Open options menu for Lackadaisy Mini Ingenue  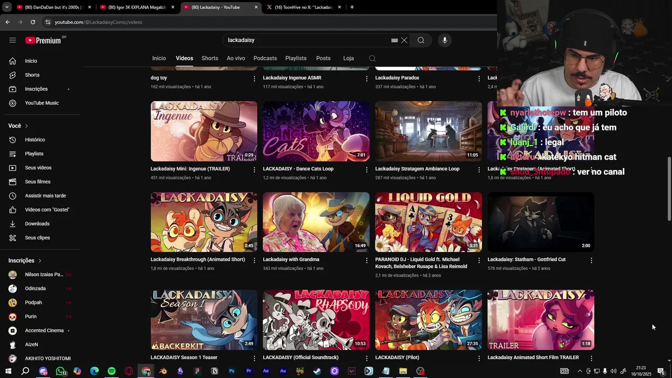pyautogui.click(x=255, y=170)
